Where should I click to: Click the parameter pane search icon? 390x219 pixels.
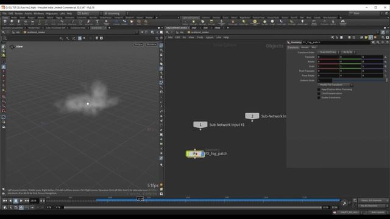pos(378,43)
